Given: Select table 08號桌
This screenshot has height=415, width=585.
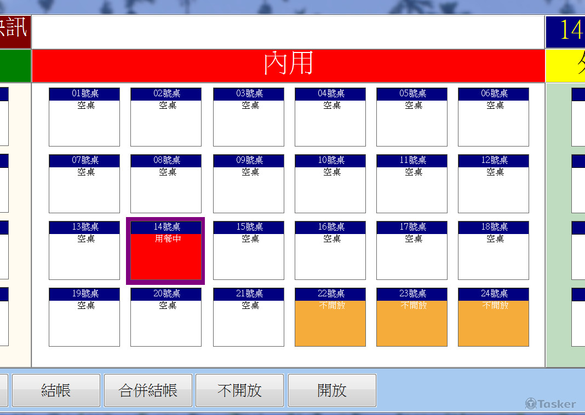Looking at the screenshot, I should click(x=166, y=184).
